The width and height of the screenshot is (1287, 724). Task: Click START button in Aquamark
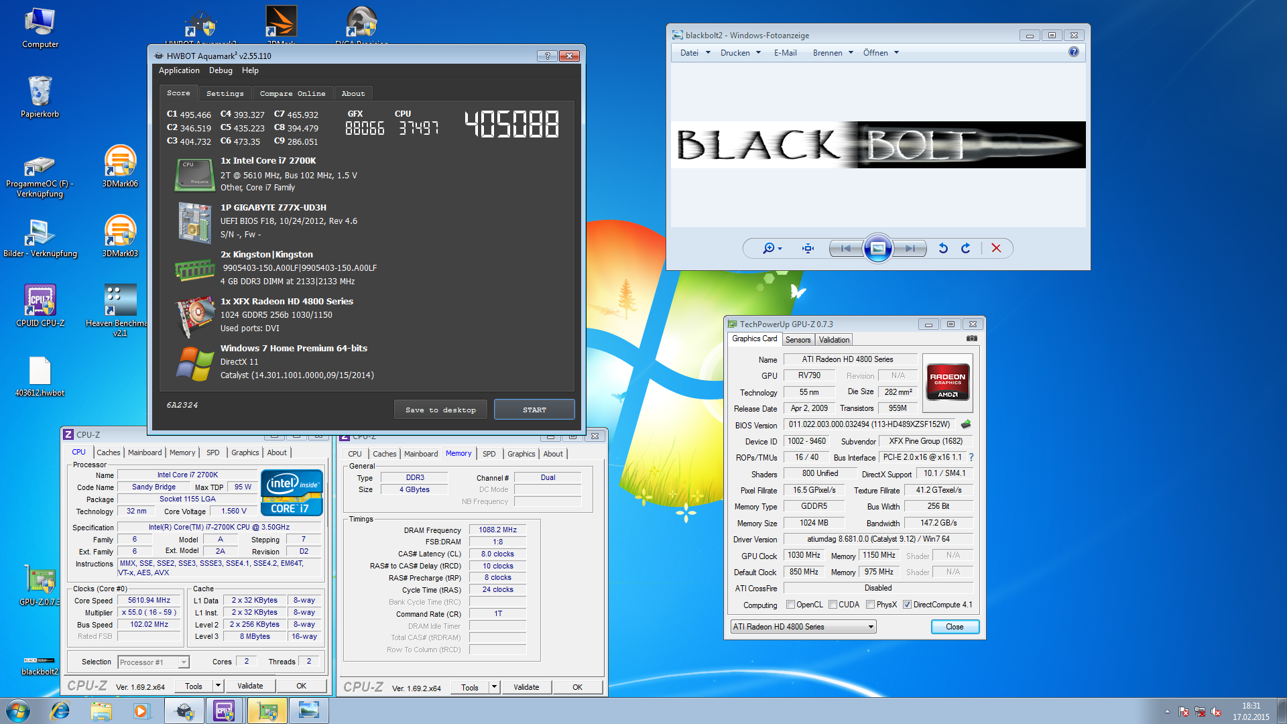tap(534, 410)
